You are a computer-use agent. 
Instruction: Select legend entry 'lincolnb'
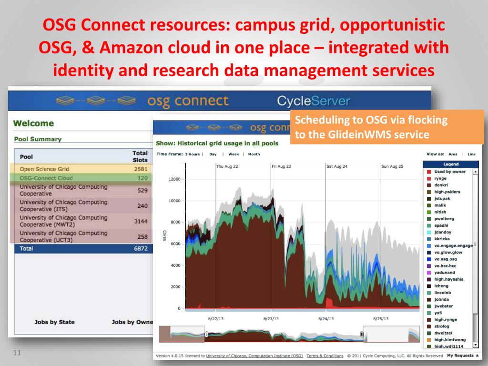click(x=443, y=293)
